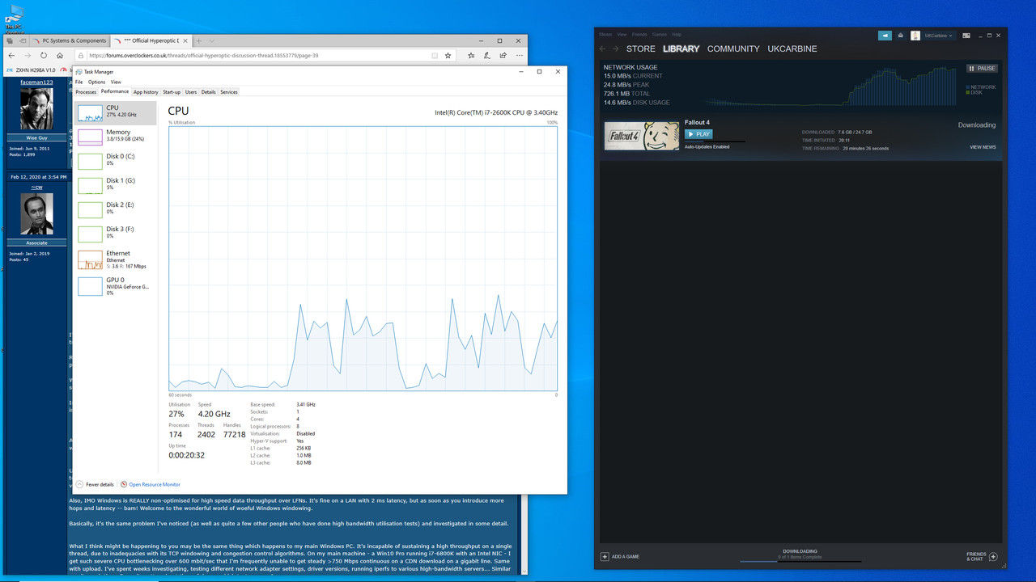Click the Fallout 4 download progress bar
Viewport: 1036px width, 582px height.
pos(715,141)
